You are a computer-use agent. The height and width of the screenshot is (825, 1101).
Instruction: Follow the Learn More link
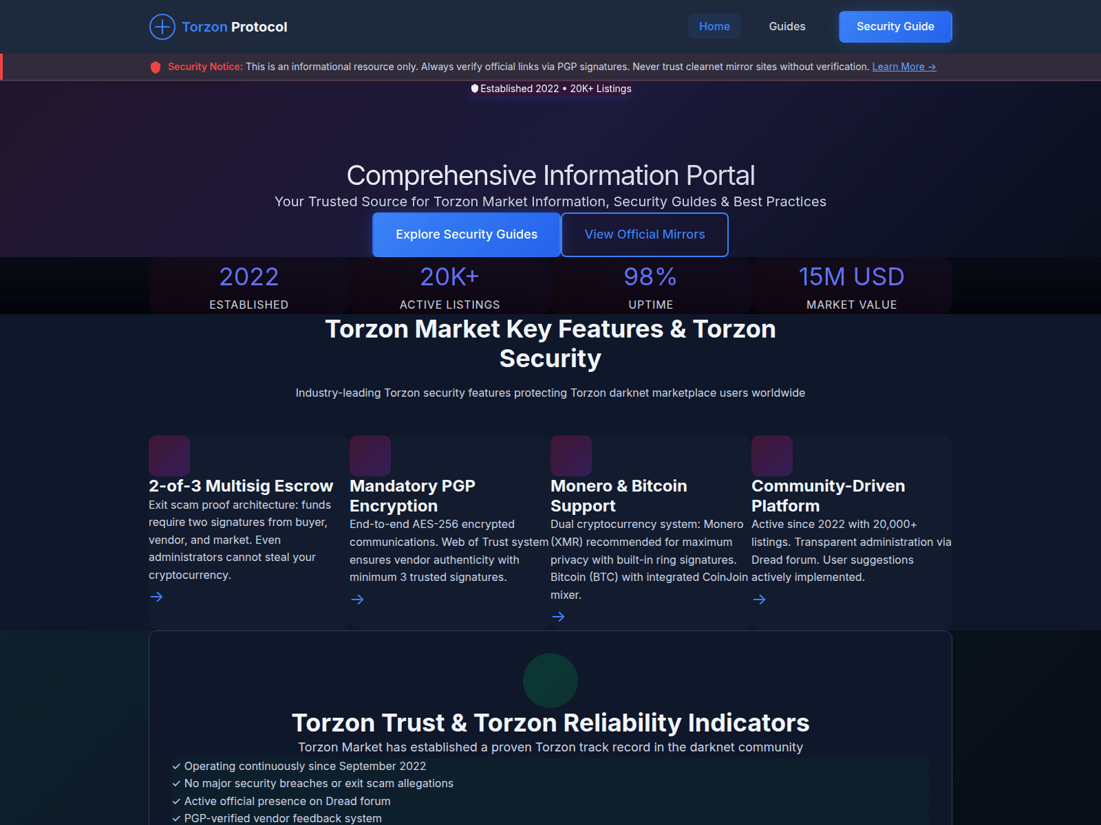click(x=904, y=67)
